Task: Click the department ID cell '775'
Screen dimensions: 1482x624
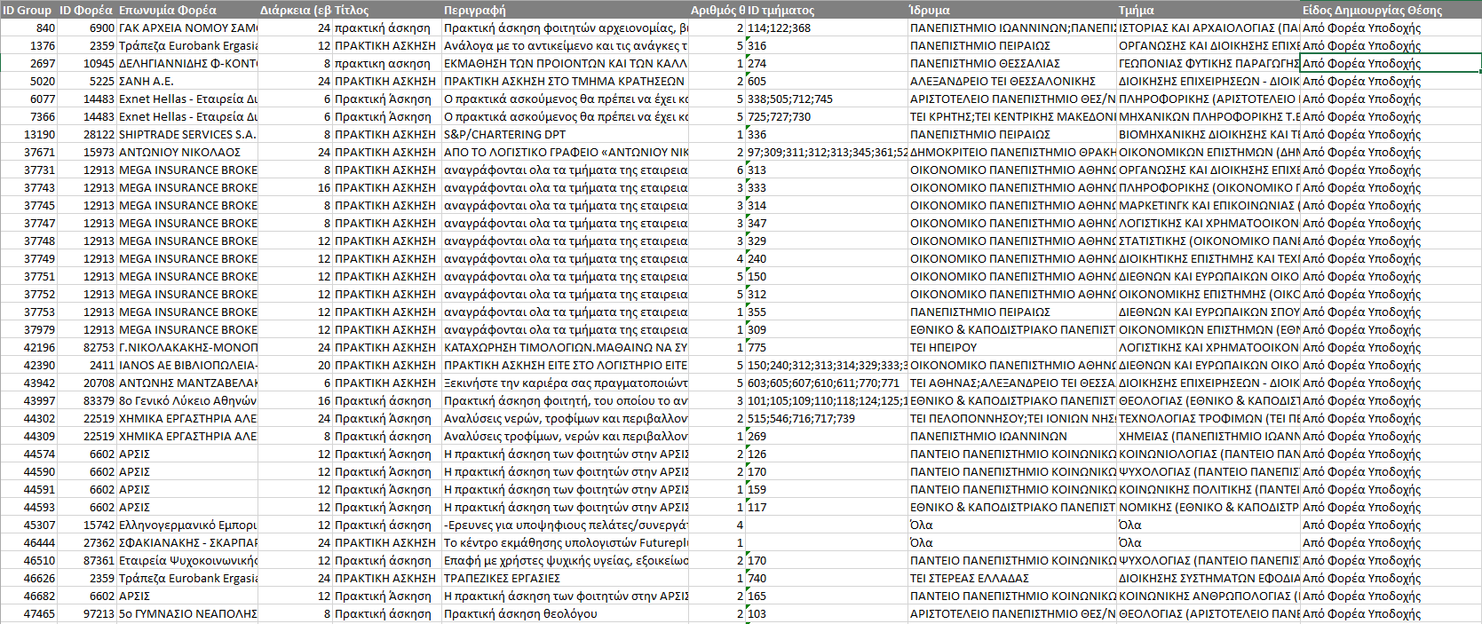Action: [x=827, y=347]
